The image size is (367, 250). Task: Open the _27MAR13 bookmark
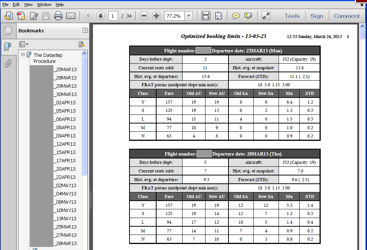pos(65,235)
